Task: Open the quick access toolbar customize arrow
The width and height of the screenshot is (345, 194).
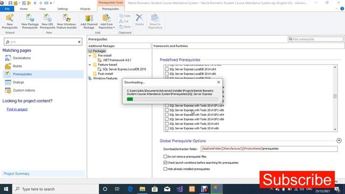Action: [51, 3]
